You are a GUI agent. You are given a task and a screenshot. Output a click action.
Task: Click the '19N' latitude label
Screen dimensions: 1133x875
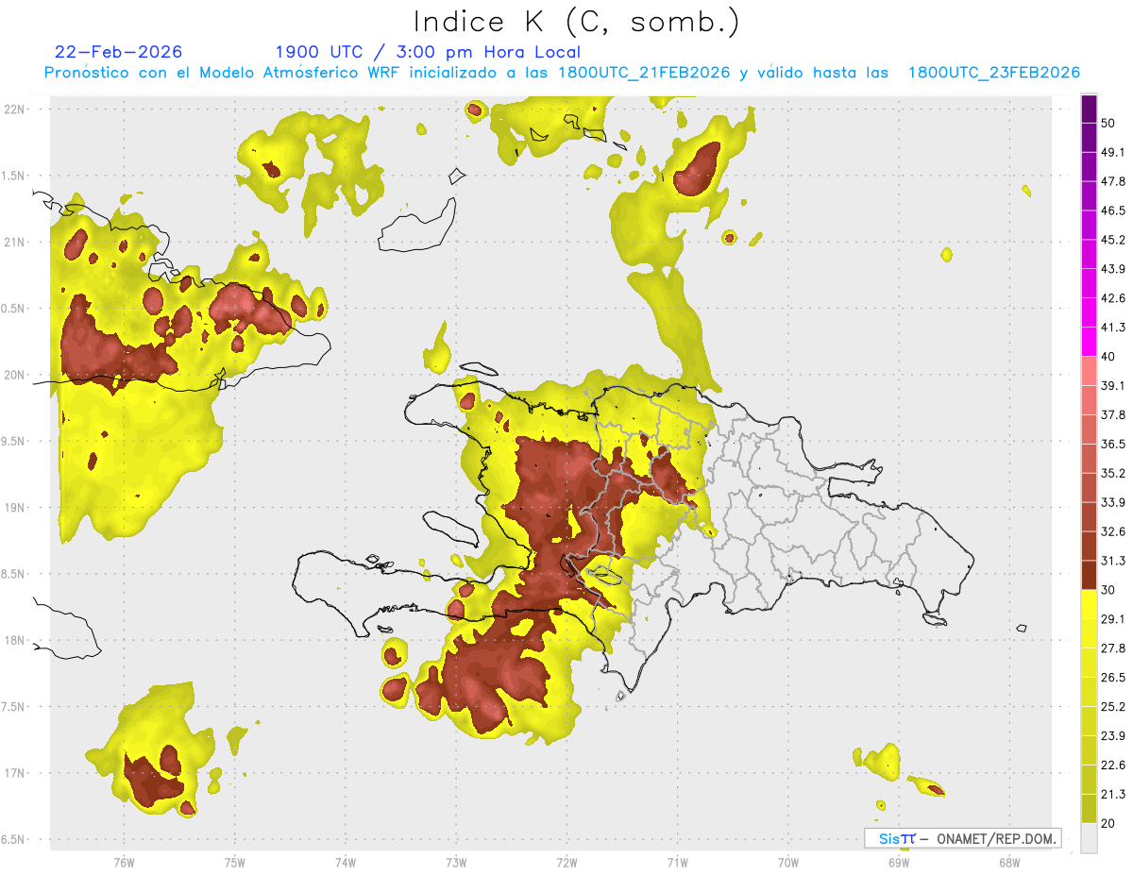coord(15,508)
